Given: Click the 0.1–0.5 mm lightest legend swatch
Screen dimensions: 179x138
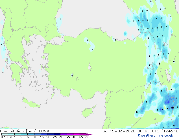Looking at the screenshot, I should click(5, 134).
